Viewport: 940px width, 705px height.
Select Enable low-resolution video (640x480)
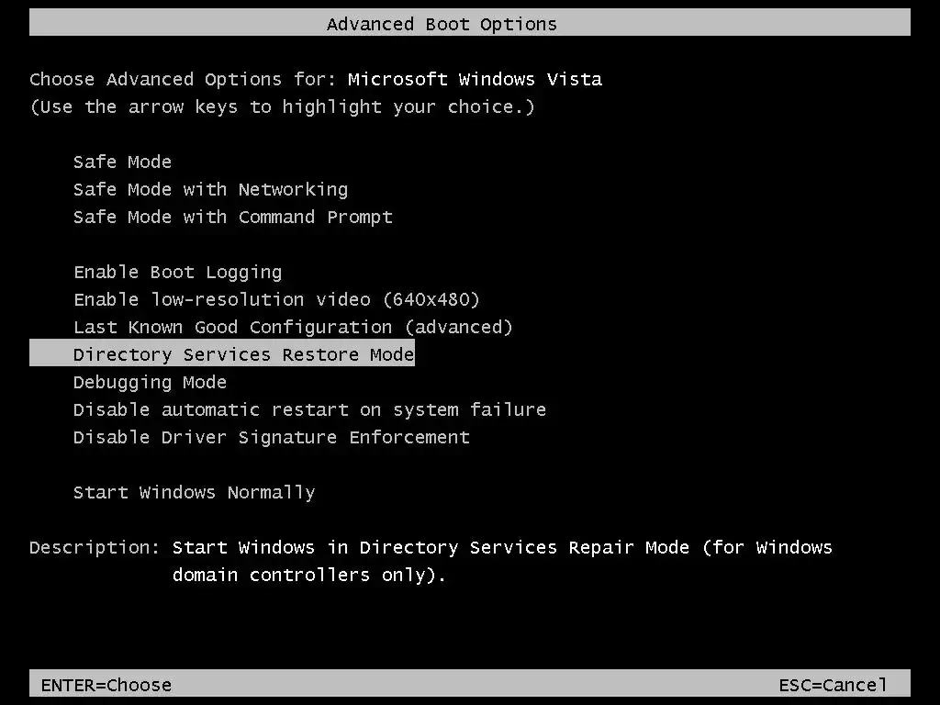[276, 299]
